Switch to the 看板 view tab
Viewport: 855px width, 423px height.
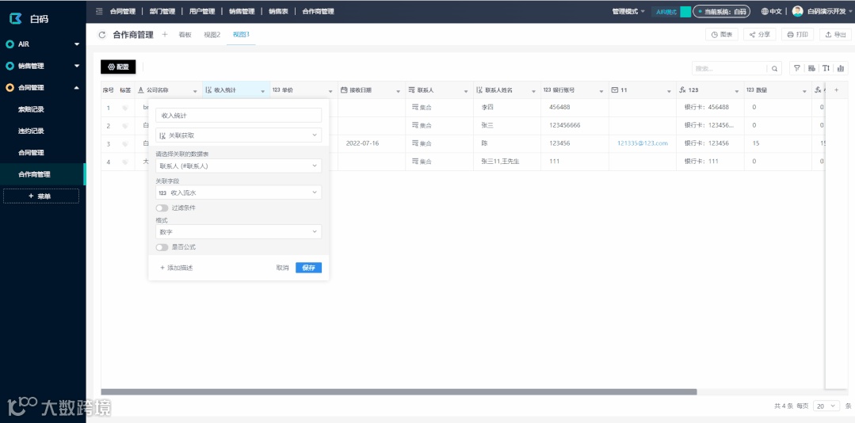point(185,34)
